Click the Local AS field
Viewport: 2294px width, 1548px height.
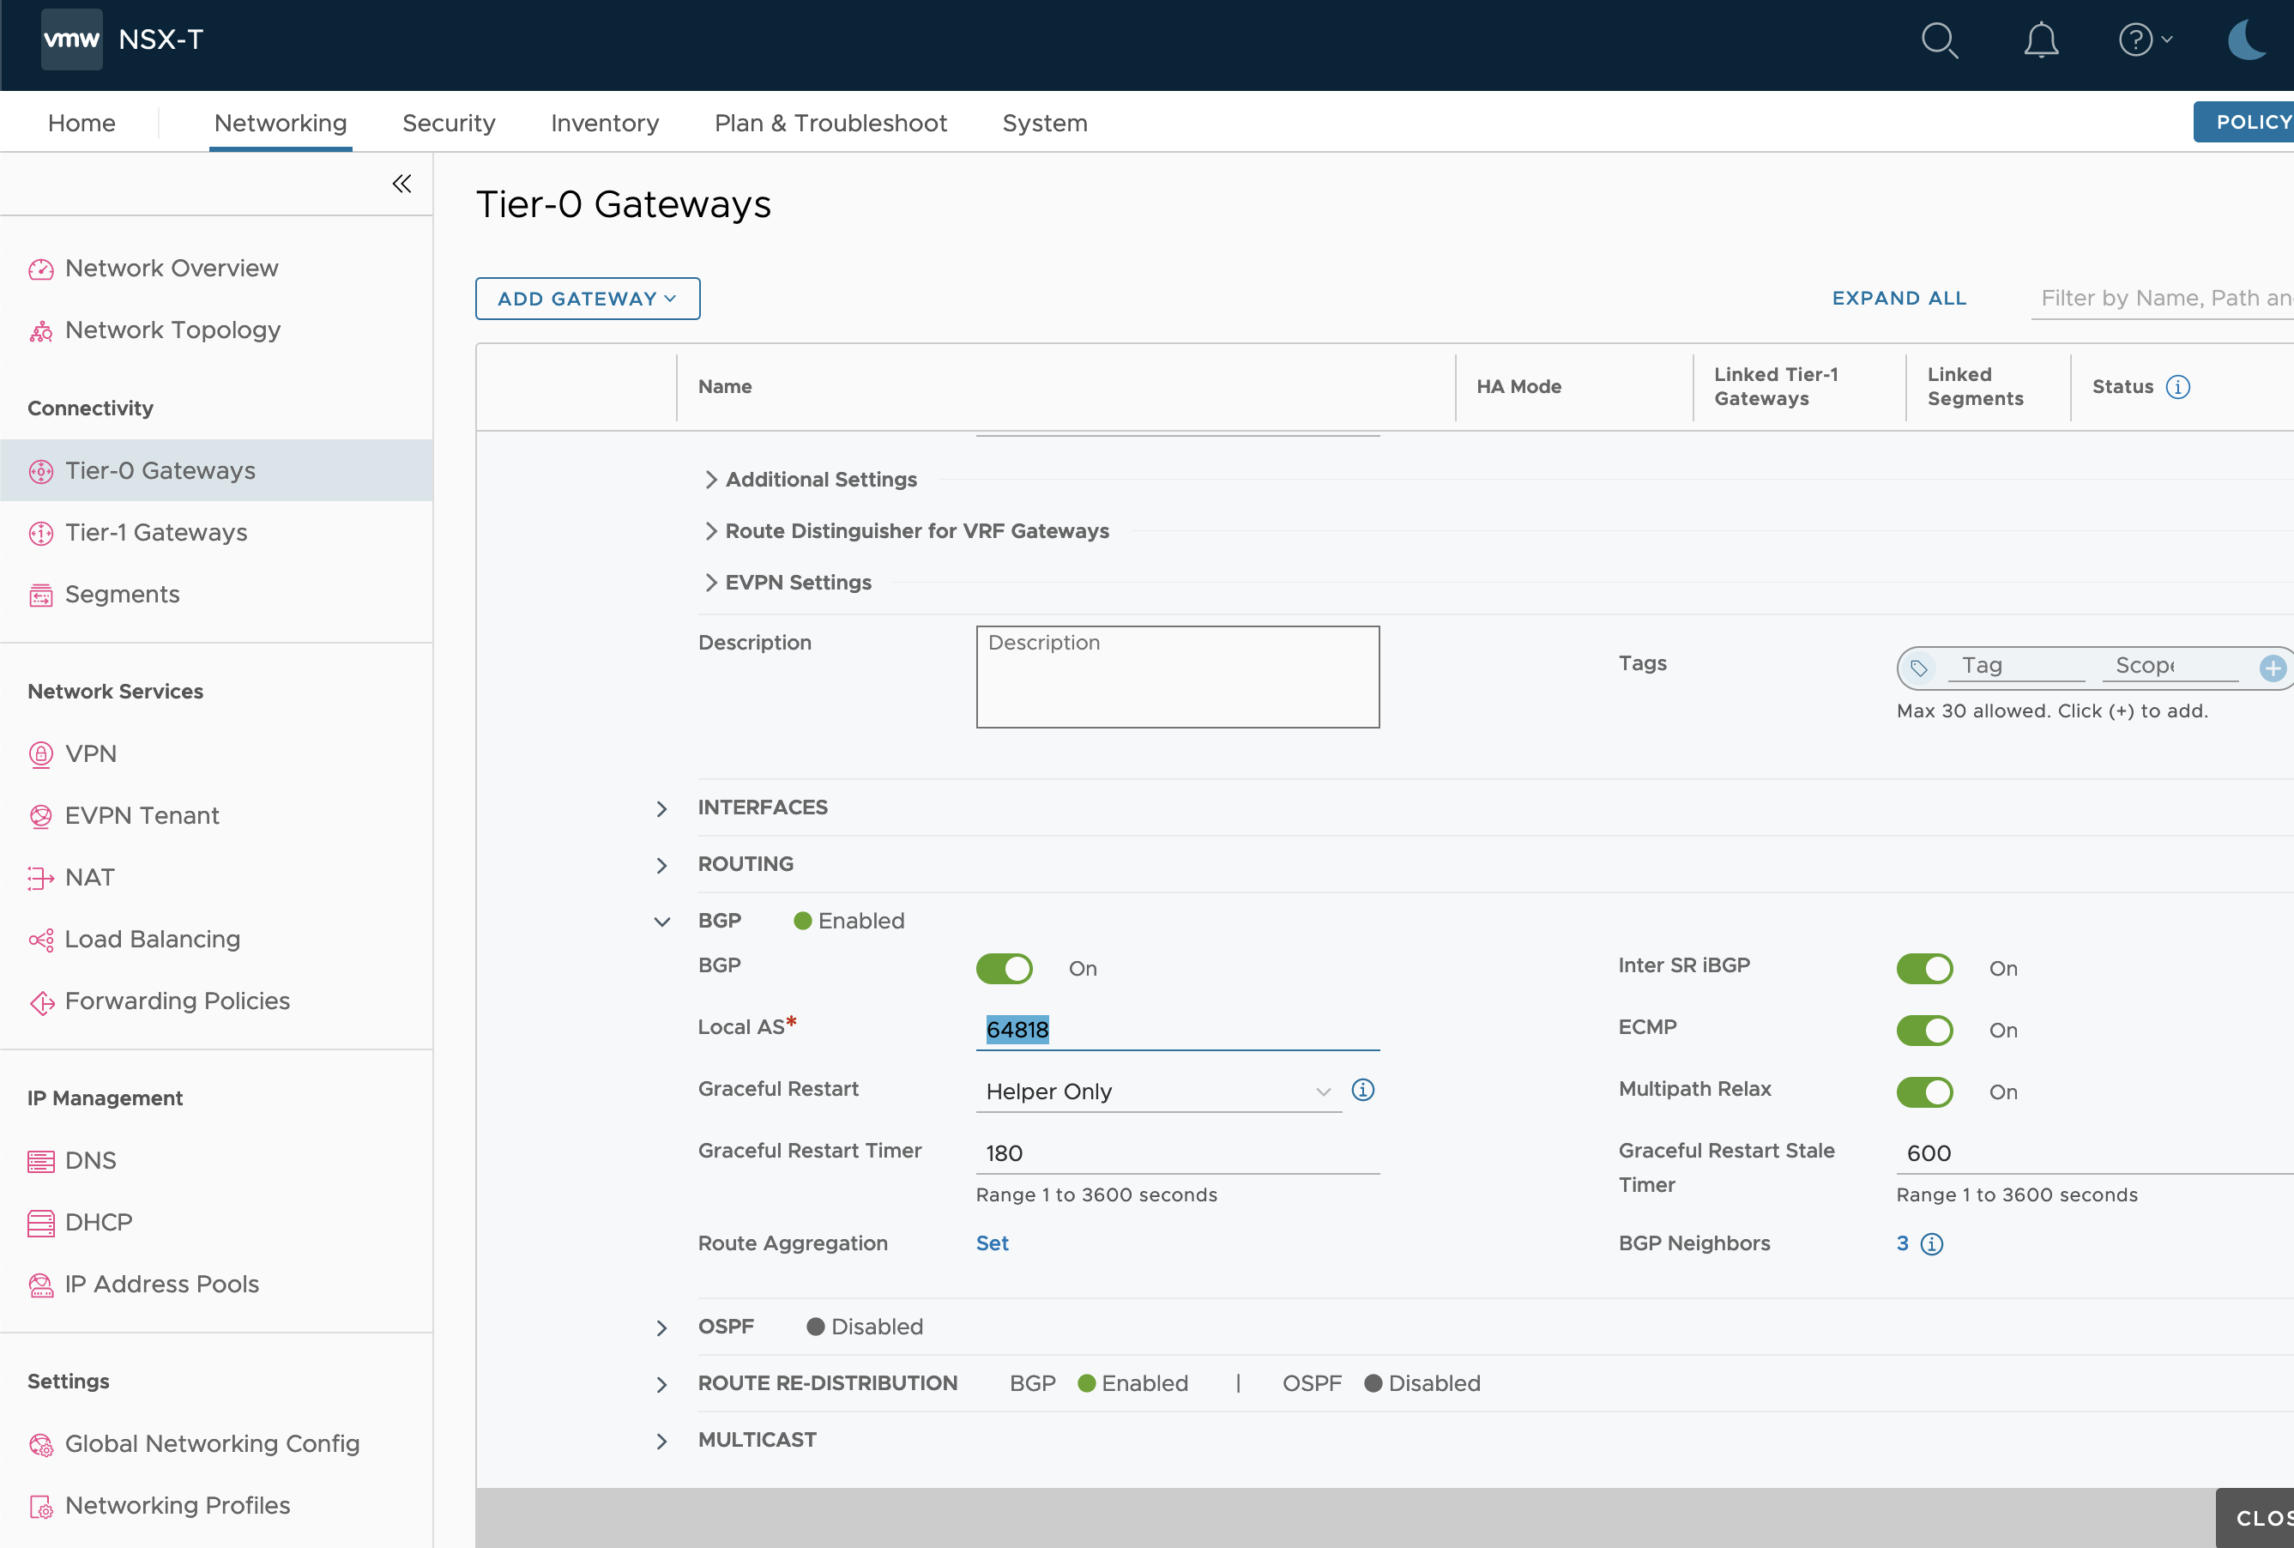pos(1178,1030)
